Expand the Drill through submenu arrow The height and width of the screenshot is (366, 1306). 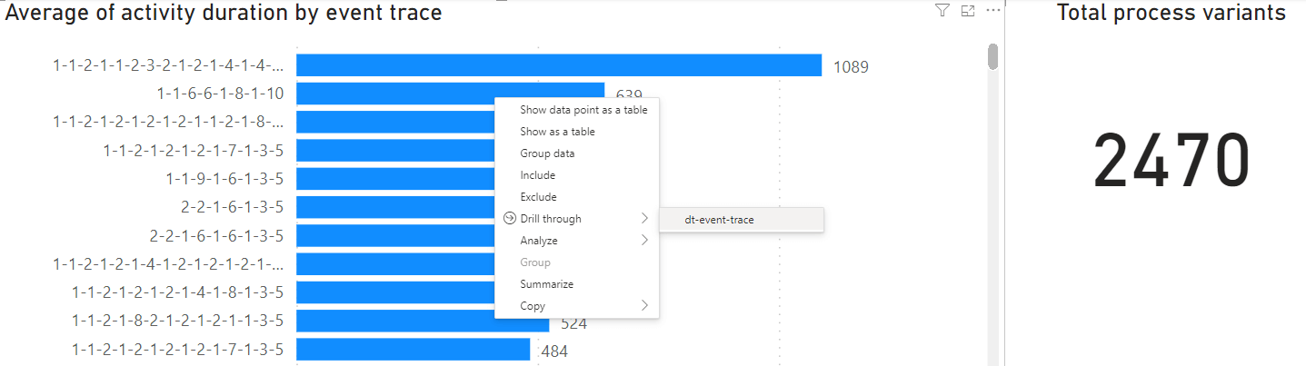[x=644, y=219]
